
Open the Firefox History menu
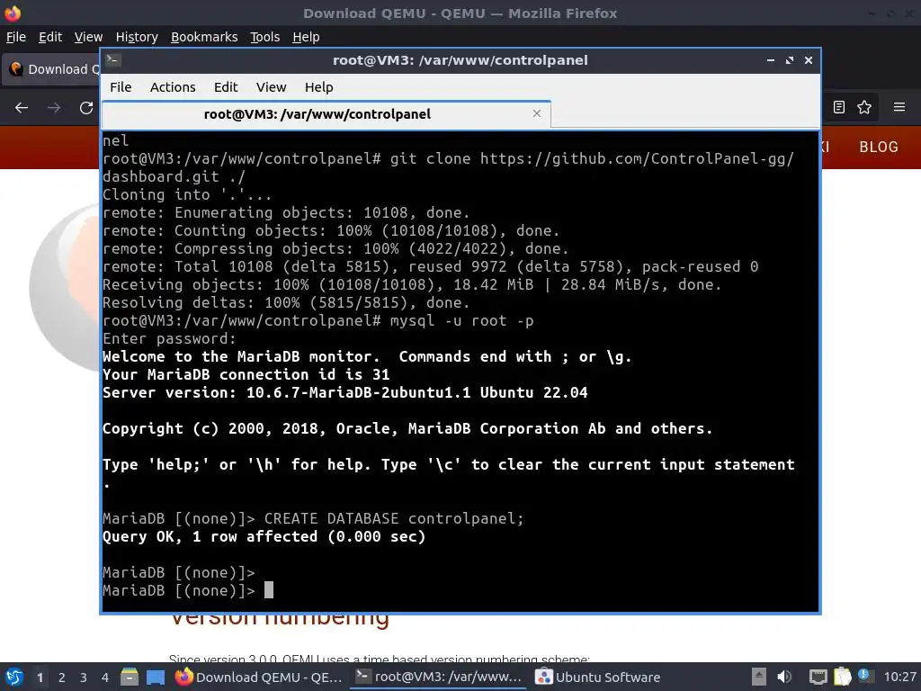click(x=137, y=37)
